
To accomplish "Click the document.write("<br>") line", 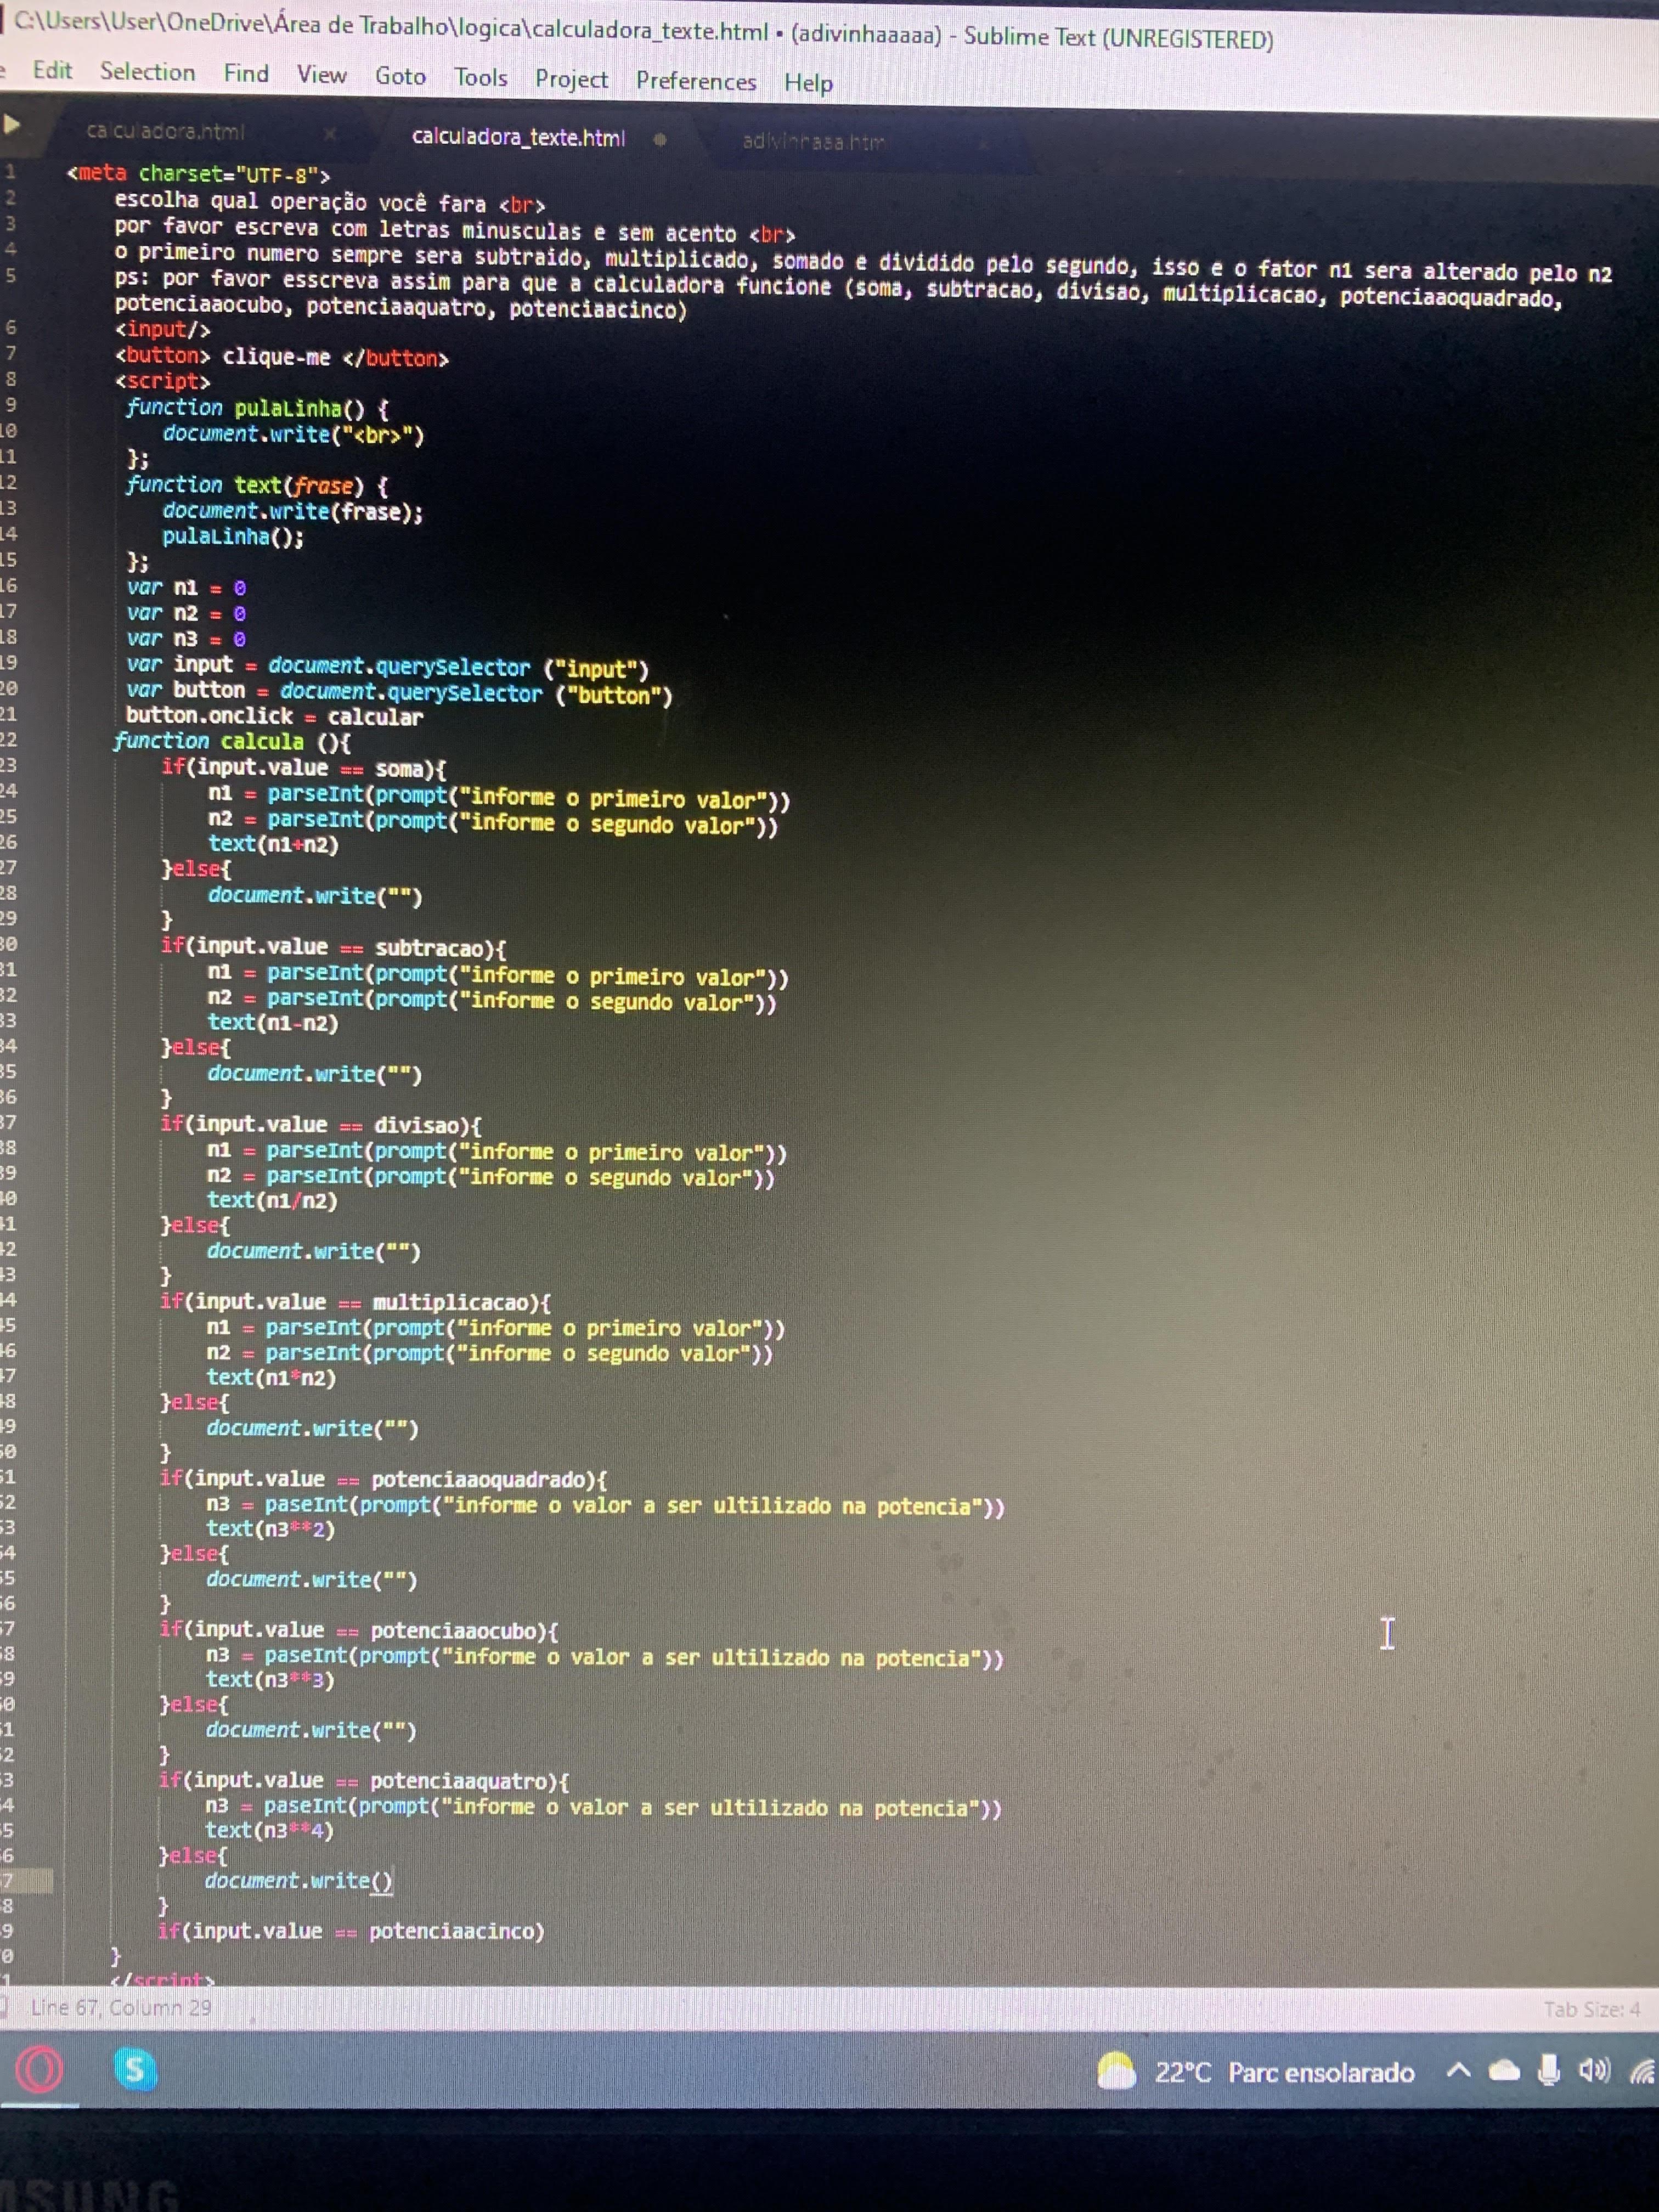I will pyautogui.click(x=293, y=434).
